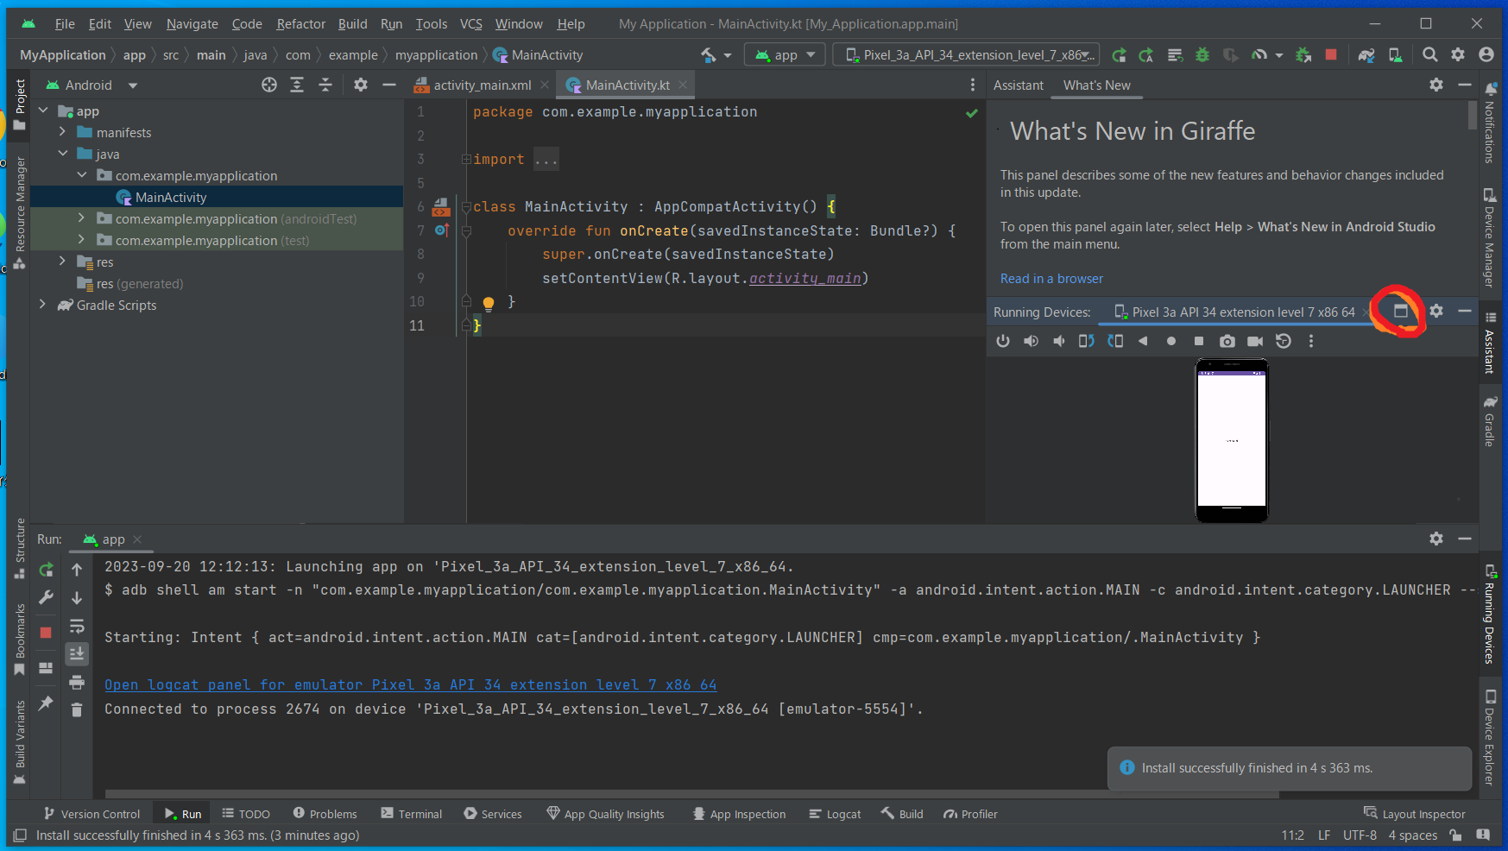Viewport: 1508px width, 851px height.
Task: Open Layout Inspector button
Action: [x=1414, y=814]
